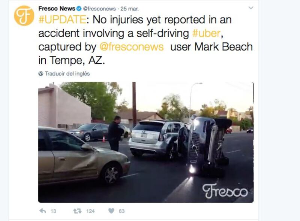Click the like count 63

pyautogui.click(x=121, y=211)
